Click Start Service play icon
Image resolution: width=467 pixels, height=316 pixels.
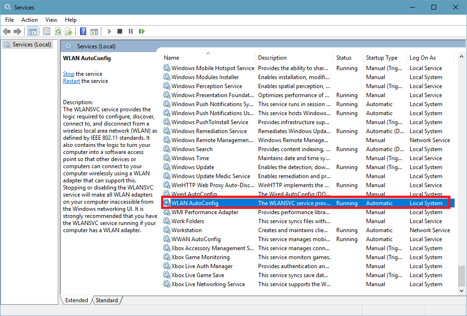coord(109,31)
